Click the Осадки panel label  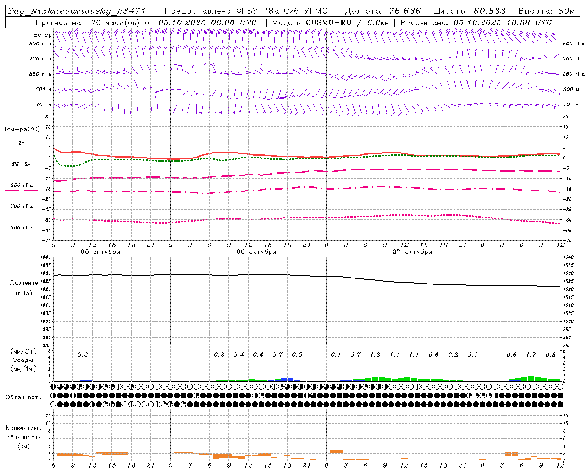(x=24, y=360)
